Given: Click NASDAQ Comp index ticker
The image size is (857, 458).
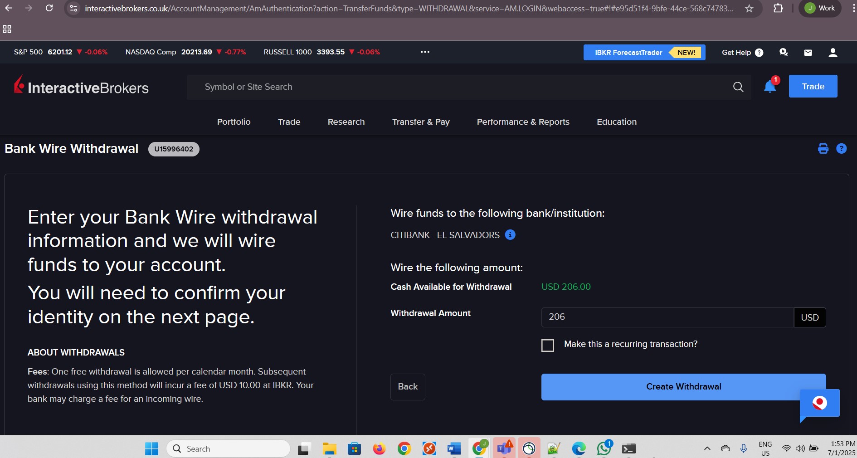Looking at the screenshot, I should [x=185, y=52].
